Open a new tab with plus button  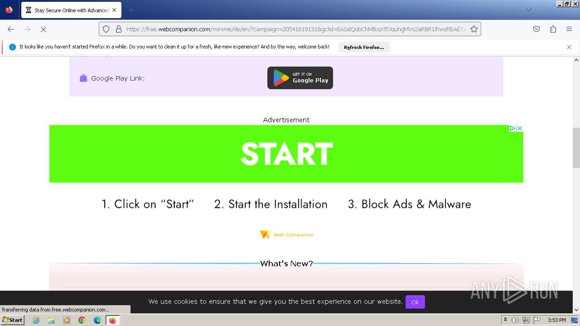131,10
